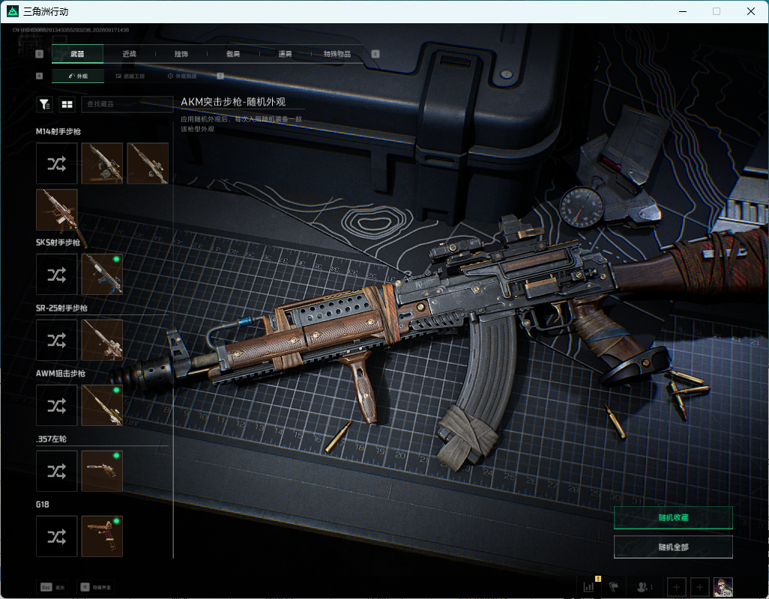Click the M14射手步枪 category heading

pos(58,131)
